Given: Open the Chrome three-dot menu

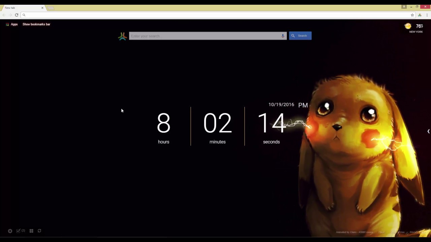Looking at the screenshot, I should (x=427, y=15).
